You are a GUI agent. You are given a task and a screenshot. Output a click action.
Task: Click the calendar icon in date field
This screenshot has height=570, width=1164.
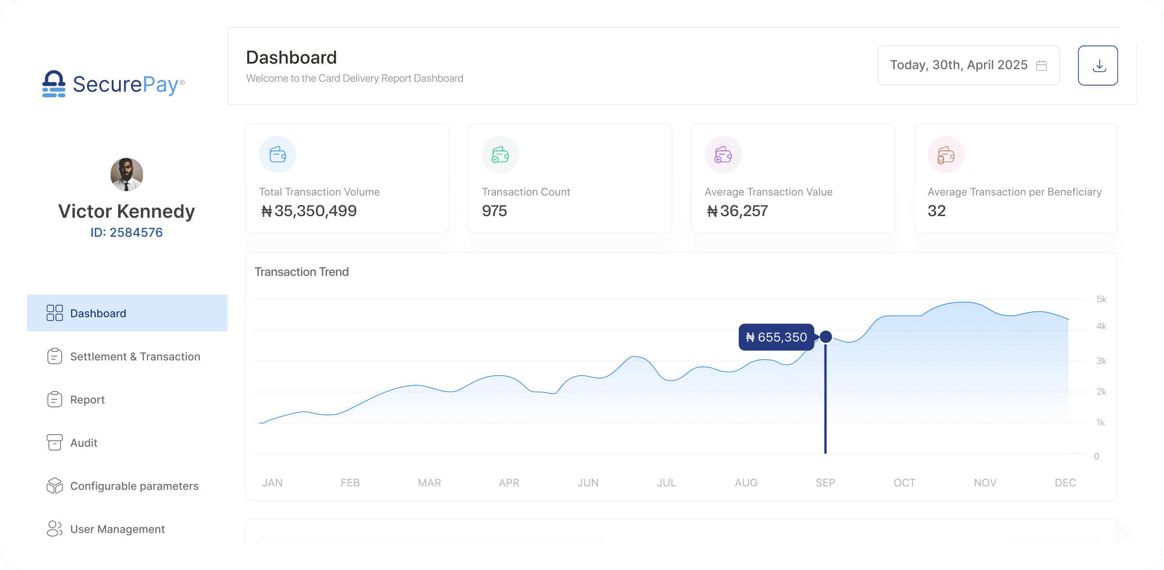click(1042, 65)
